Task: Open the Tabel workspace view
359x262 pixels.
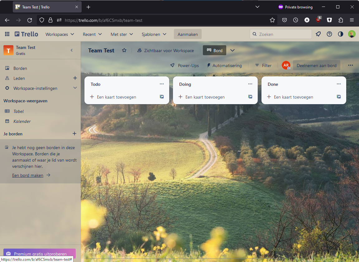Action: point(18,111)
